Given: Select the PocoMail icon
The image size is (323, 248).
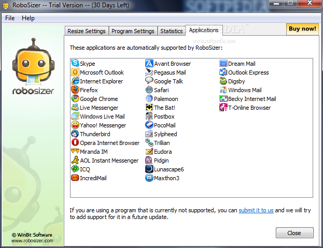Looking at the screenshot, I should [149, 125].
